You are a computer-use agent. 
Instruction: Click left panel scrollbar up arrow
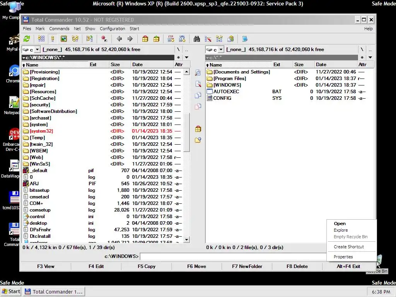(x=187, y=72)
